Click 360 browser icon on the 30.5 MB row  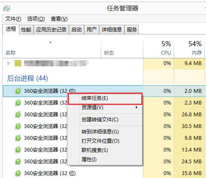(x=18, y=126)
